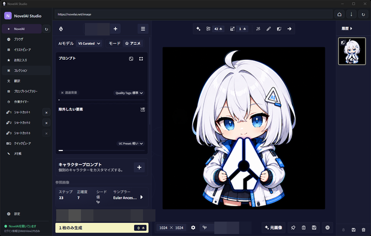The width and height of the screenshot is (371, 236).
Task: Click the 正確度 value 7
Action: pyautogui.click(x=78, y=198)
